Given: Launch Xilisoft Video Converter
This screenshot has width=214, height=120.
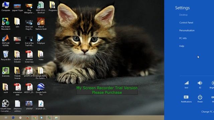Looking at the screenshot, I should pos(6,106).
